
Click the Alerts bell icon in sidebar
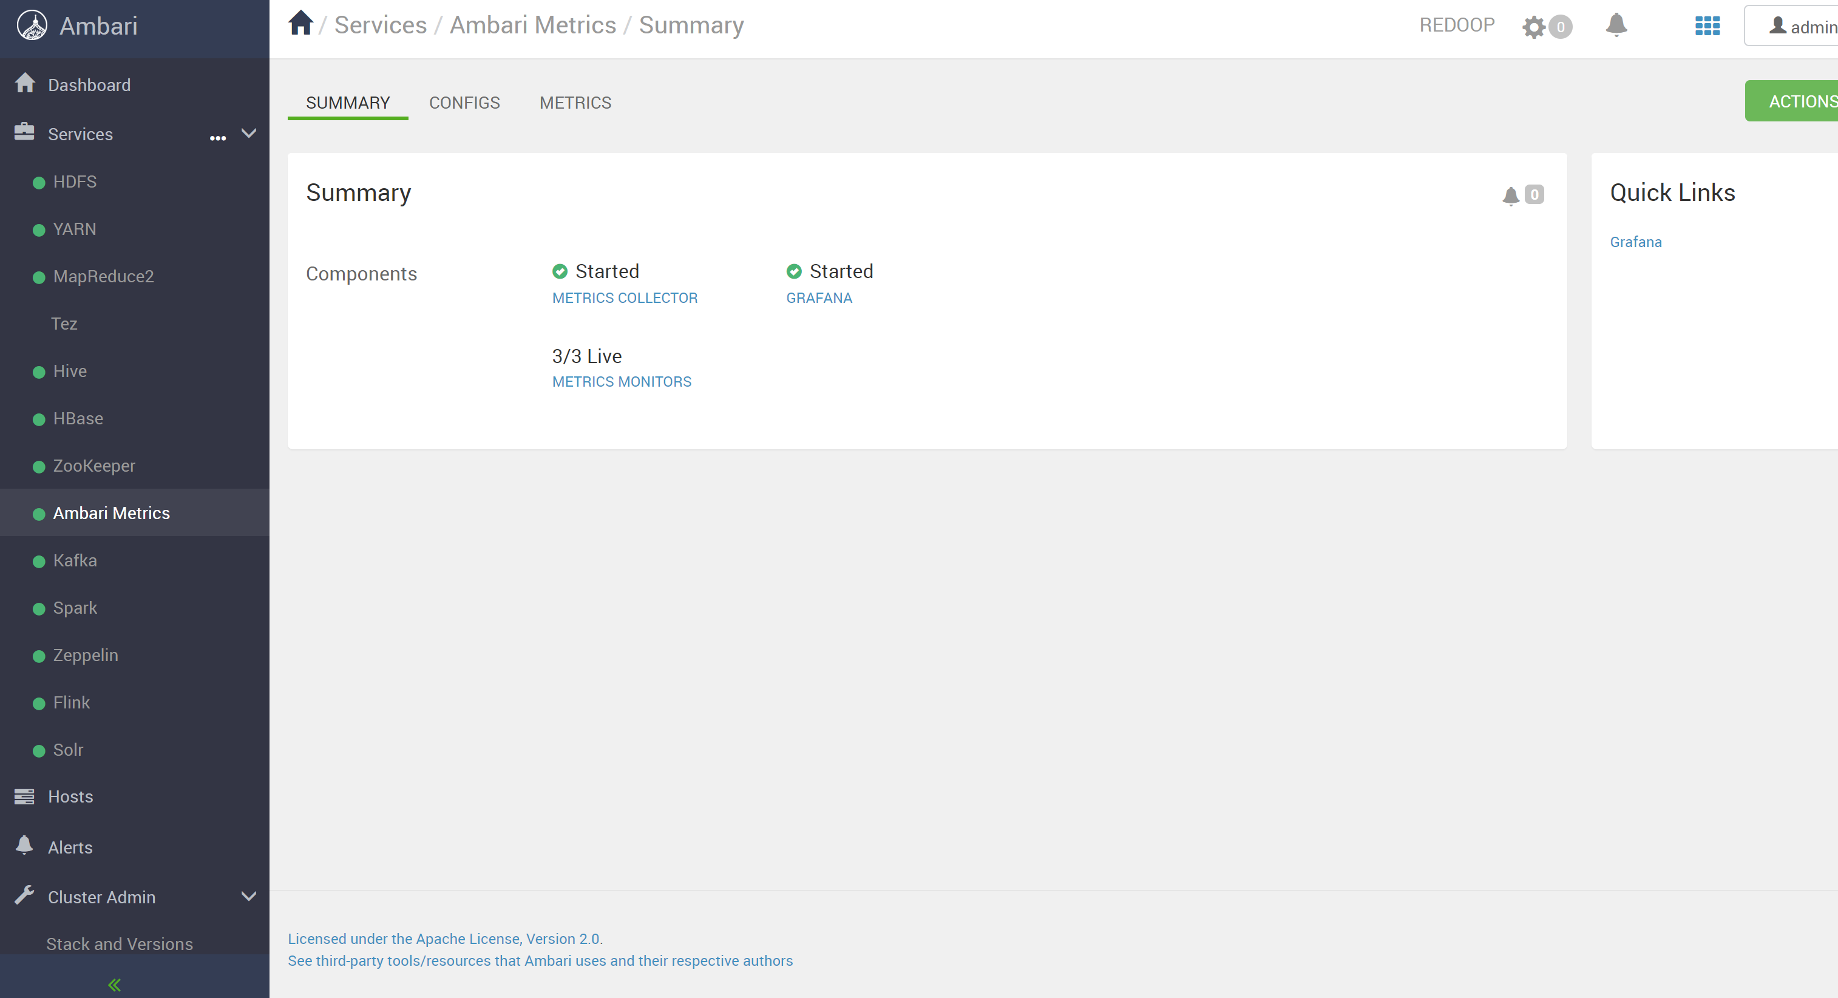click(x=24, y=846)
